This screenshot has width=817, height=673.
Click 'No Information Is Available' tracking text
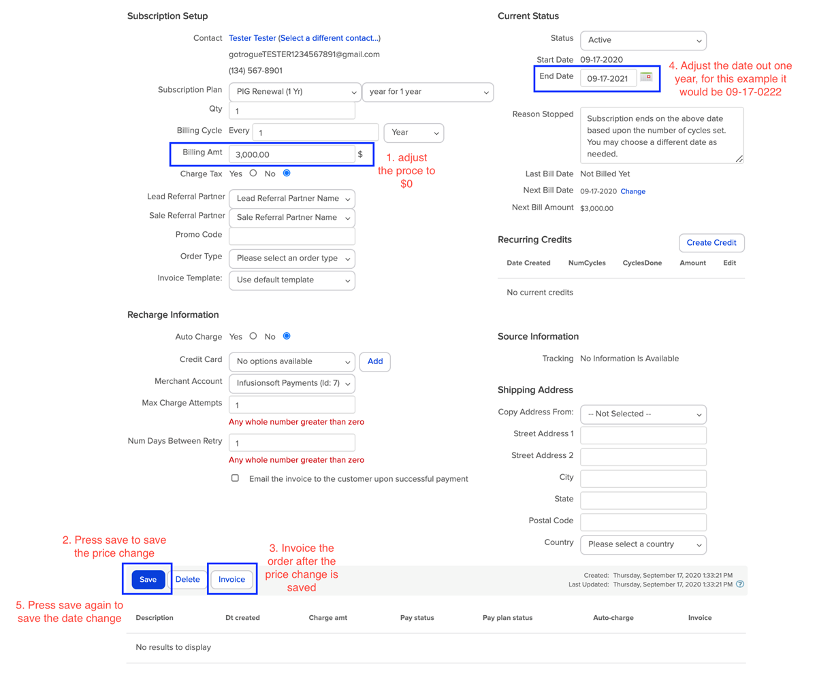(629, 359)
